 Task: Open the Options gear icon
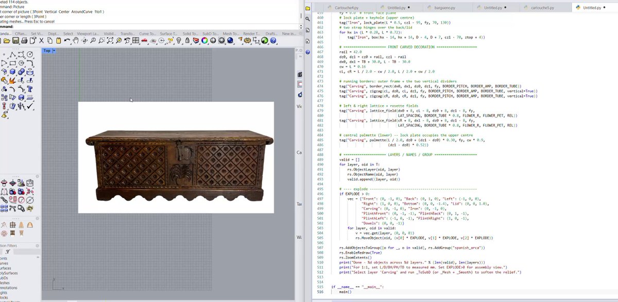[247, 41]
